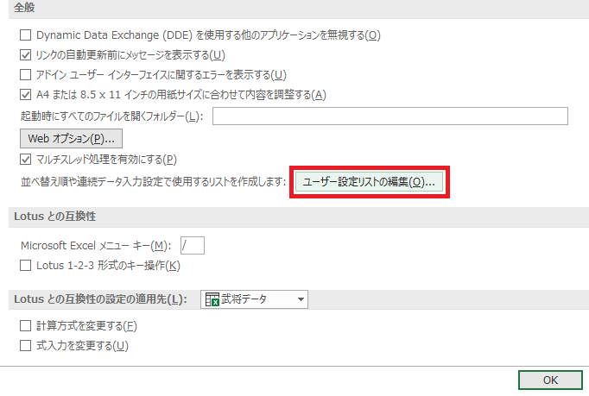This screenshot has width=589, height=396.
Task: Confirm settings with the OK button
Action: coord(550,380)
